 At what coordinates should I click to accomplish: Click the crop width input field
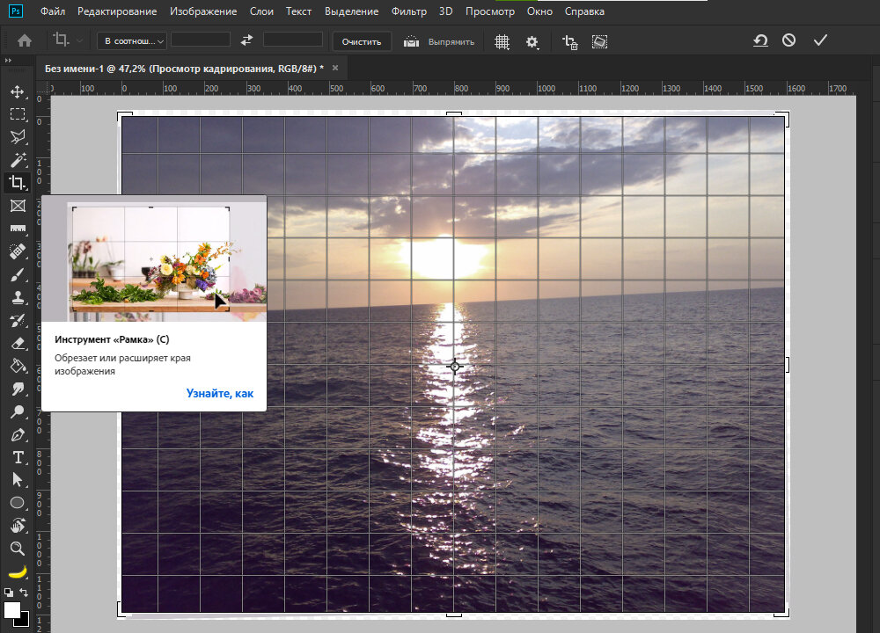coord(201,40)
